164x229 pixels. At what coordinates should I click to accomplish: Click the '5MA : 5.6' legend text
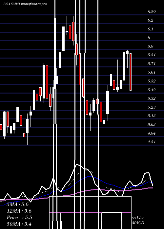(x=18, y=204)
